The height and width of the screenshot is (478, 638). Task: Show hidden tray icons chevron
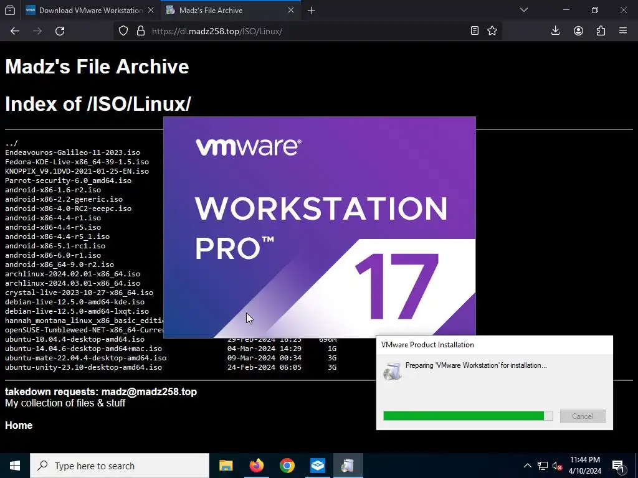(x=527, y=466)
